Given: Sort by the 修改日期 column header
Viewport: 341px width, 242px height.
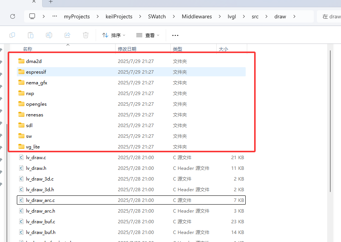Looking at the screenshot, I should [127, 49].
